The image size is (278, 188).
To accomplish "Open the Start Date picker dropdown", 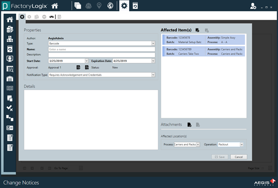I will point(86,61).
